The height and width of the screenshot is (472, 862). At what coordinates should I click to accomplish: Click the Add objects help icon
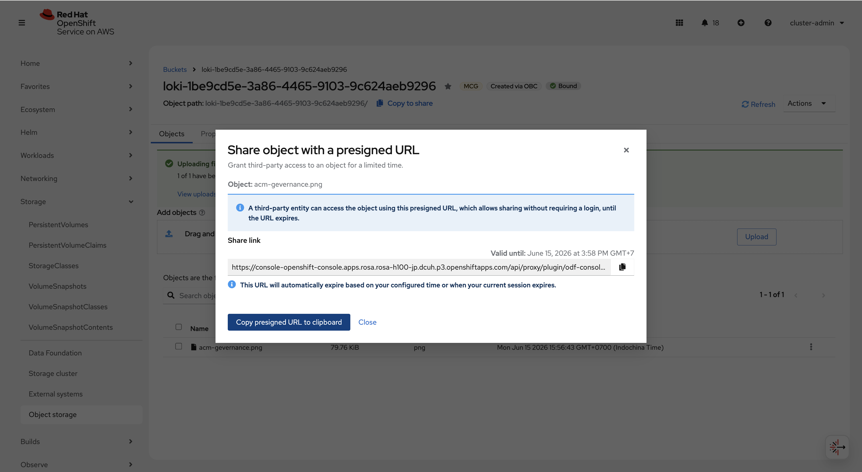click(x=202, y=213)
